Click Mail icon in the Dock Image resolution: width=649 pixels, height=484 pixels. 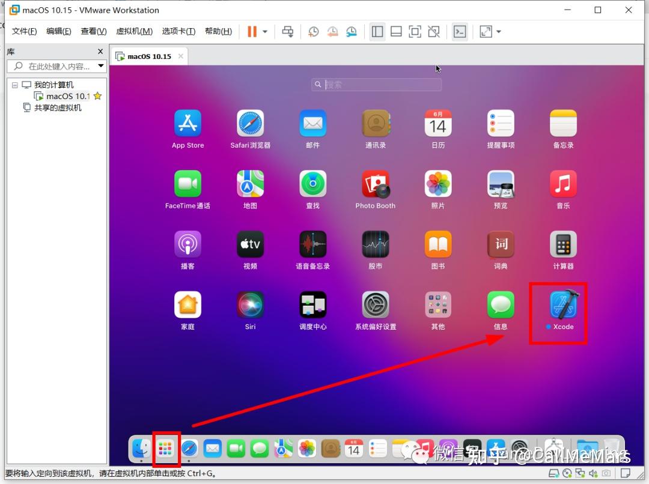[212, 449]
